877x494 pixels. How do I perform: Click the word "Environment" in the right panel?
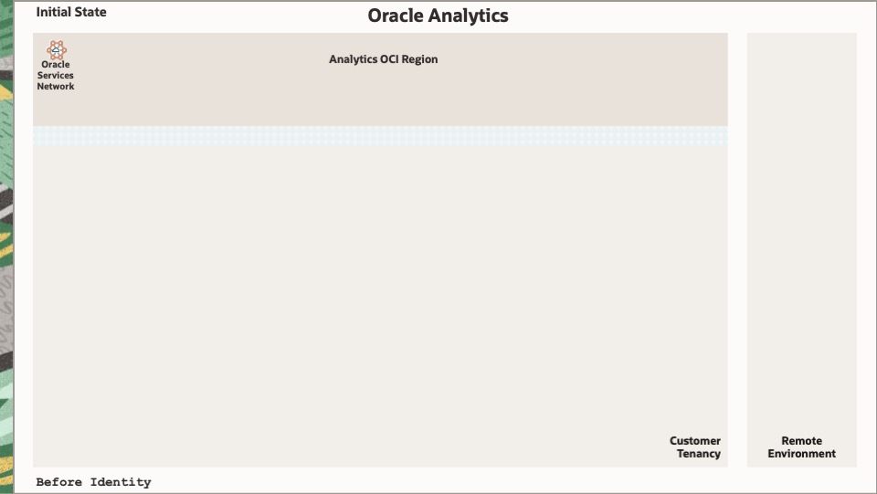click(x=801, y=454)
